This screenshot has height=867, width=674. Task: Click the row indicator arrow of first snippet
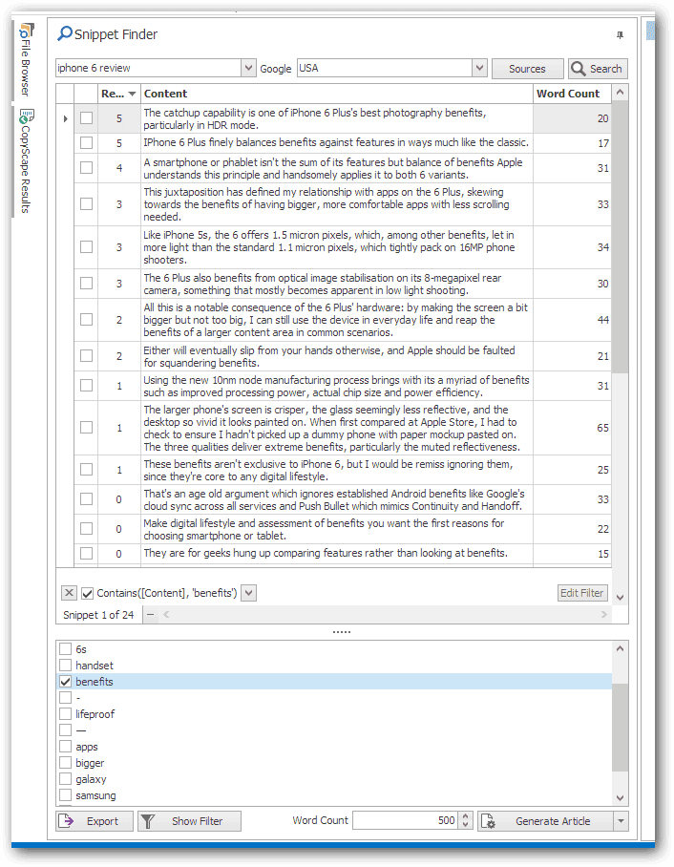[65, 118]
